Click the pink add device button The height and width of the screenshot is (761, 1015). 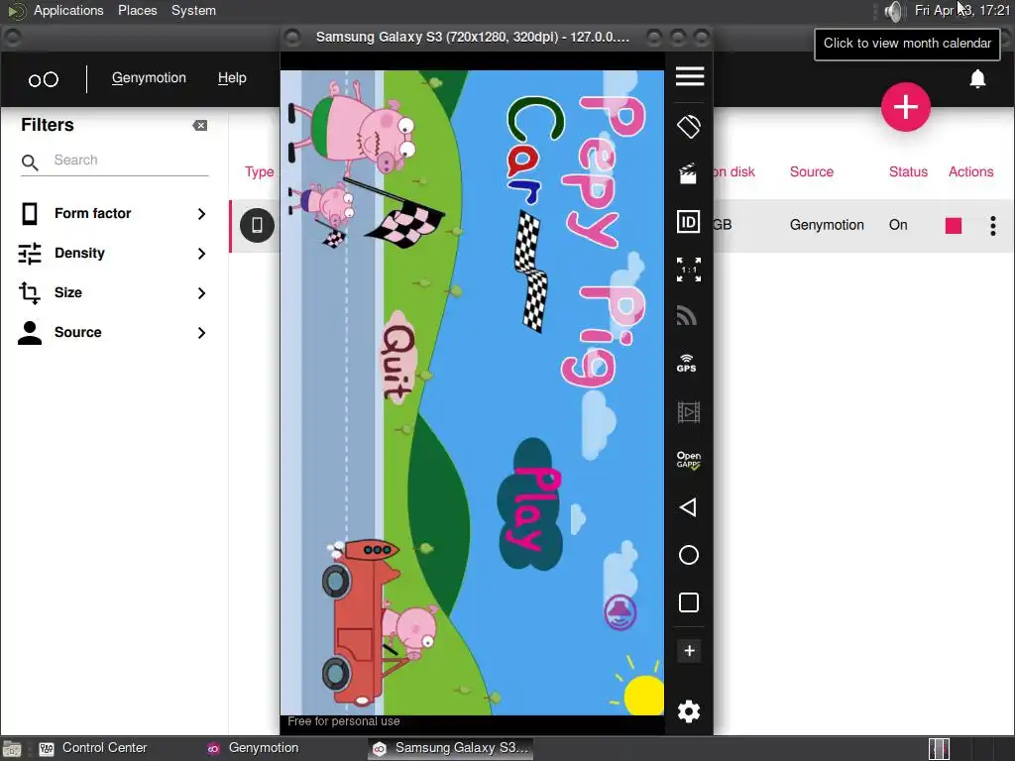pyautogui.click(x=906, y=107)
